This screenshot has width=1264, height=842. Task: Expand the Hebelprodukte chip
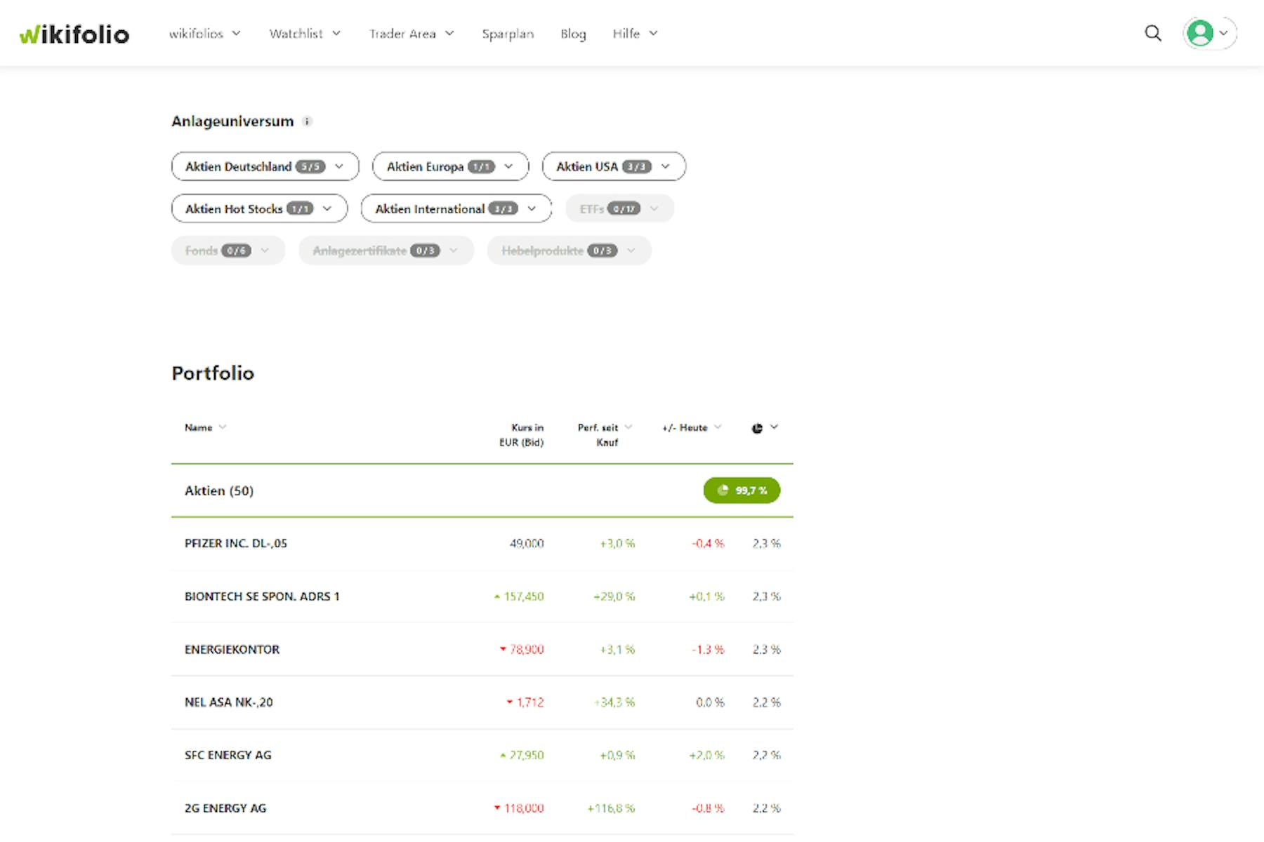click(x=569, y=250)
